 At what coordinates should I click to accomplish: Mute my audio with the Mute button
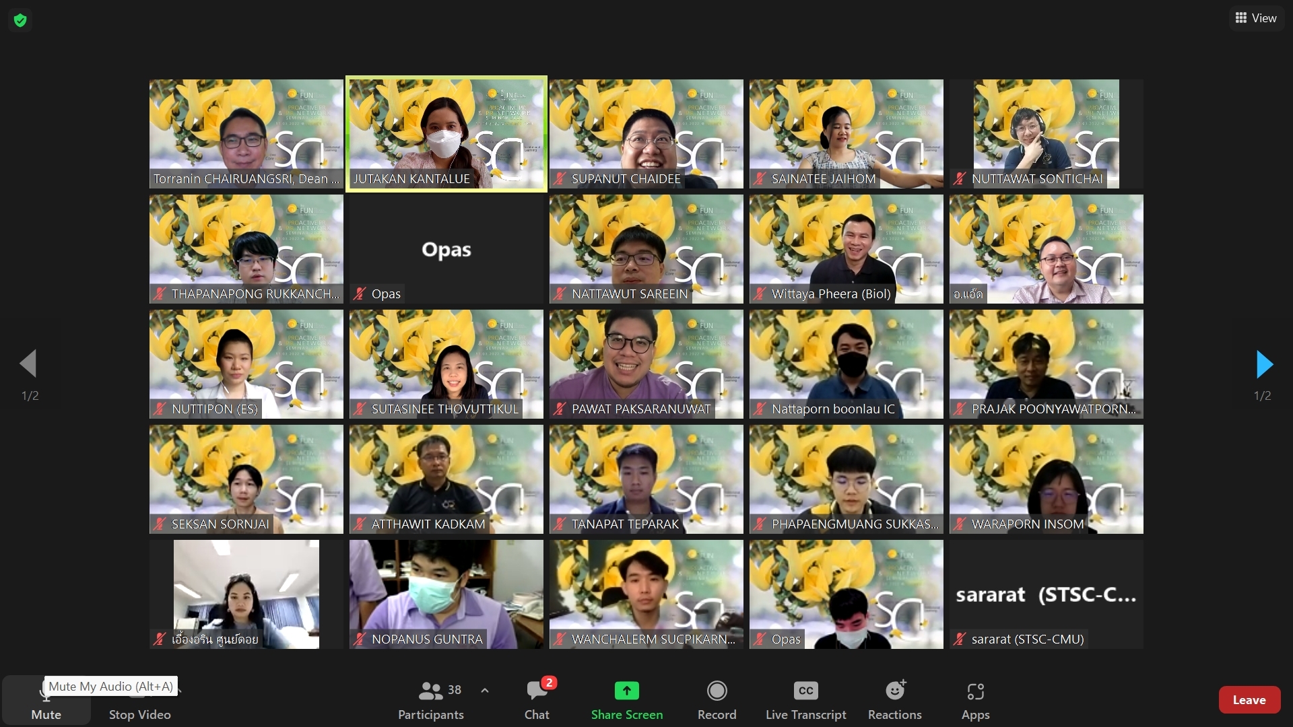46,703
